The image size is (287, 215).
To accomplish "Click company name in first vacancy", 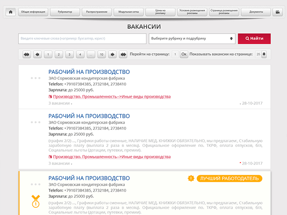I will (87, 78).
